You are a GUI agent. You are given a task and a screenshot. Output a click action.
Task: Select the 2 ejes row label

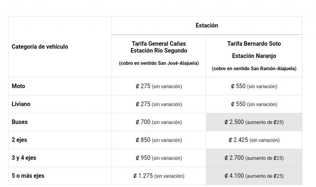(x=19, y=140)
